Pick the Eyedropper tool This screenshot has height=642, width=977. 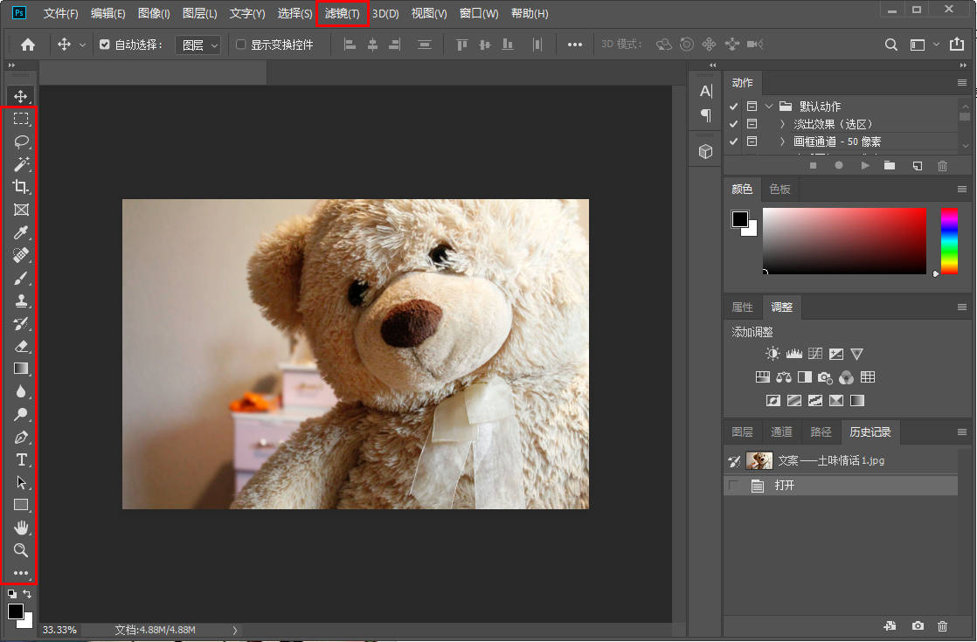pos(21,232)
